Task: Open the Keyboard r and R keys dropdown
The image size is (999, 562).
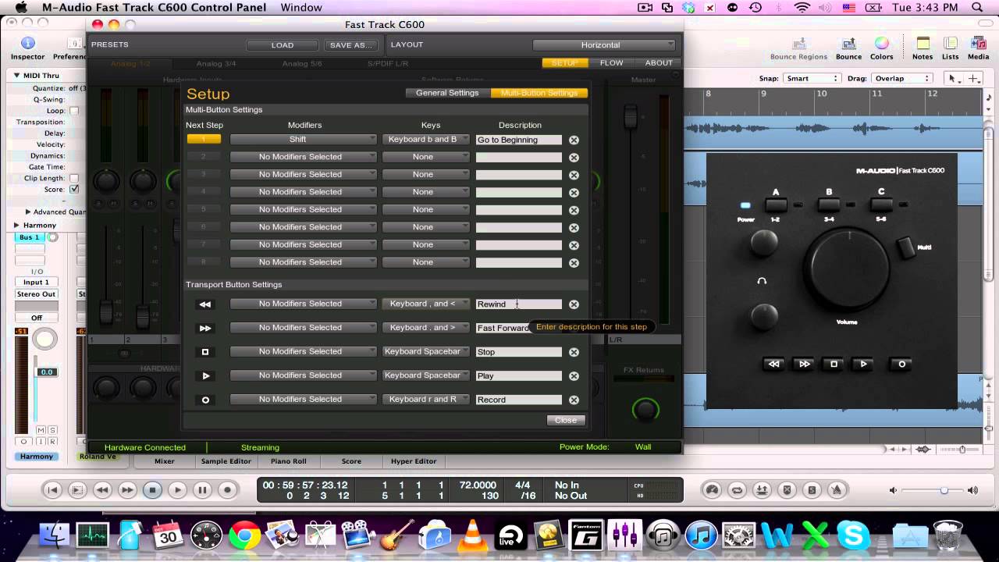Action: (425, 399)
